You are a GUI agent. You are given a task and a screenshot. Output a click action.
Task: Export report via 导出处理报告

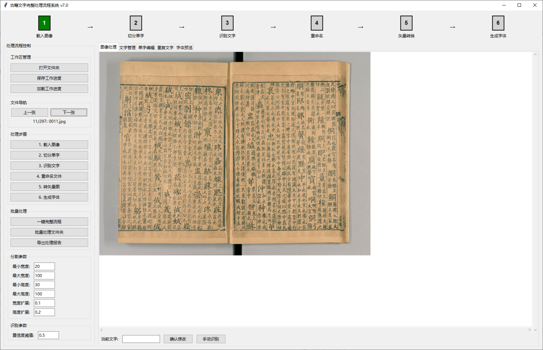pyautogui.click(x=49, y=242)
